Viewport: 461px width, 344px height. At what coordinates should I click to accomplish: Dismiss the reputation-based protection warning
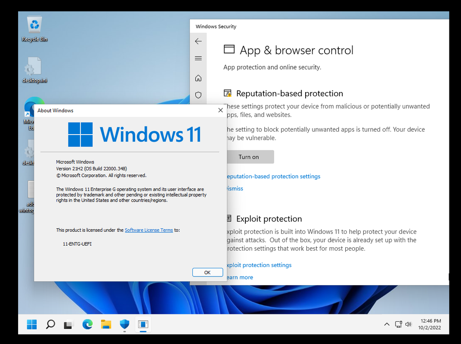[x=235, y=189]
